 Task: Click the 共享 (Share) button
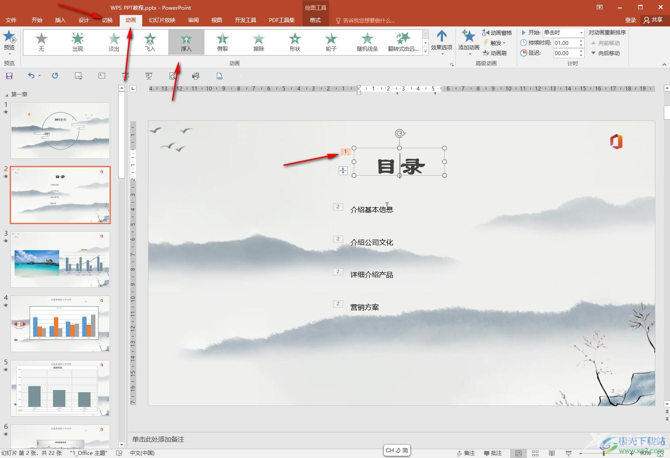pos(653,20)
